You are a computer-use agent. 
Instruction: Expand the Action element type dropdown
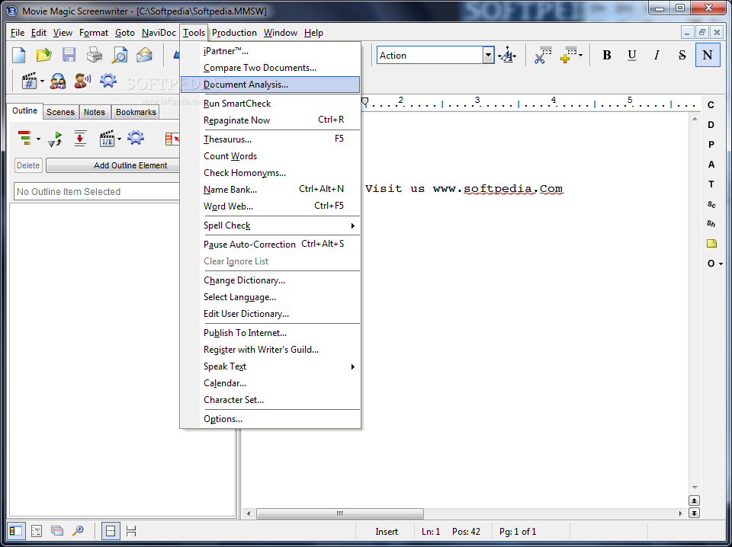pyautogui.click(x=488, y=56)
